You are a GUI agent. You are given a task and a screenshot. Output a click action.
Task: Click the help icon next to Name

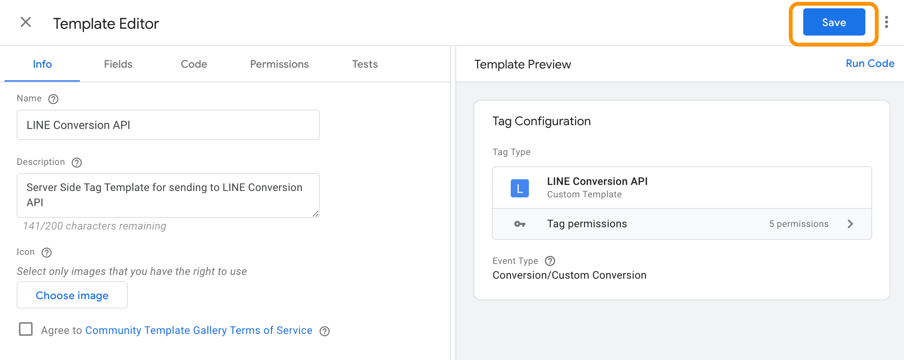(x=53, y=99)
